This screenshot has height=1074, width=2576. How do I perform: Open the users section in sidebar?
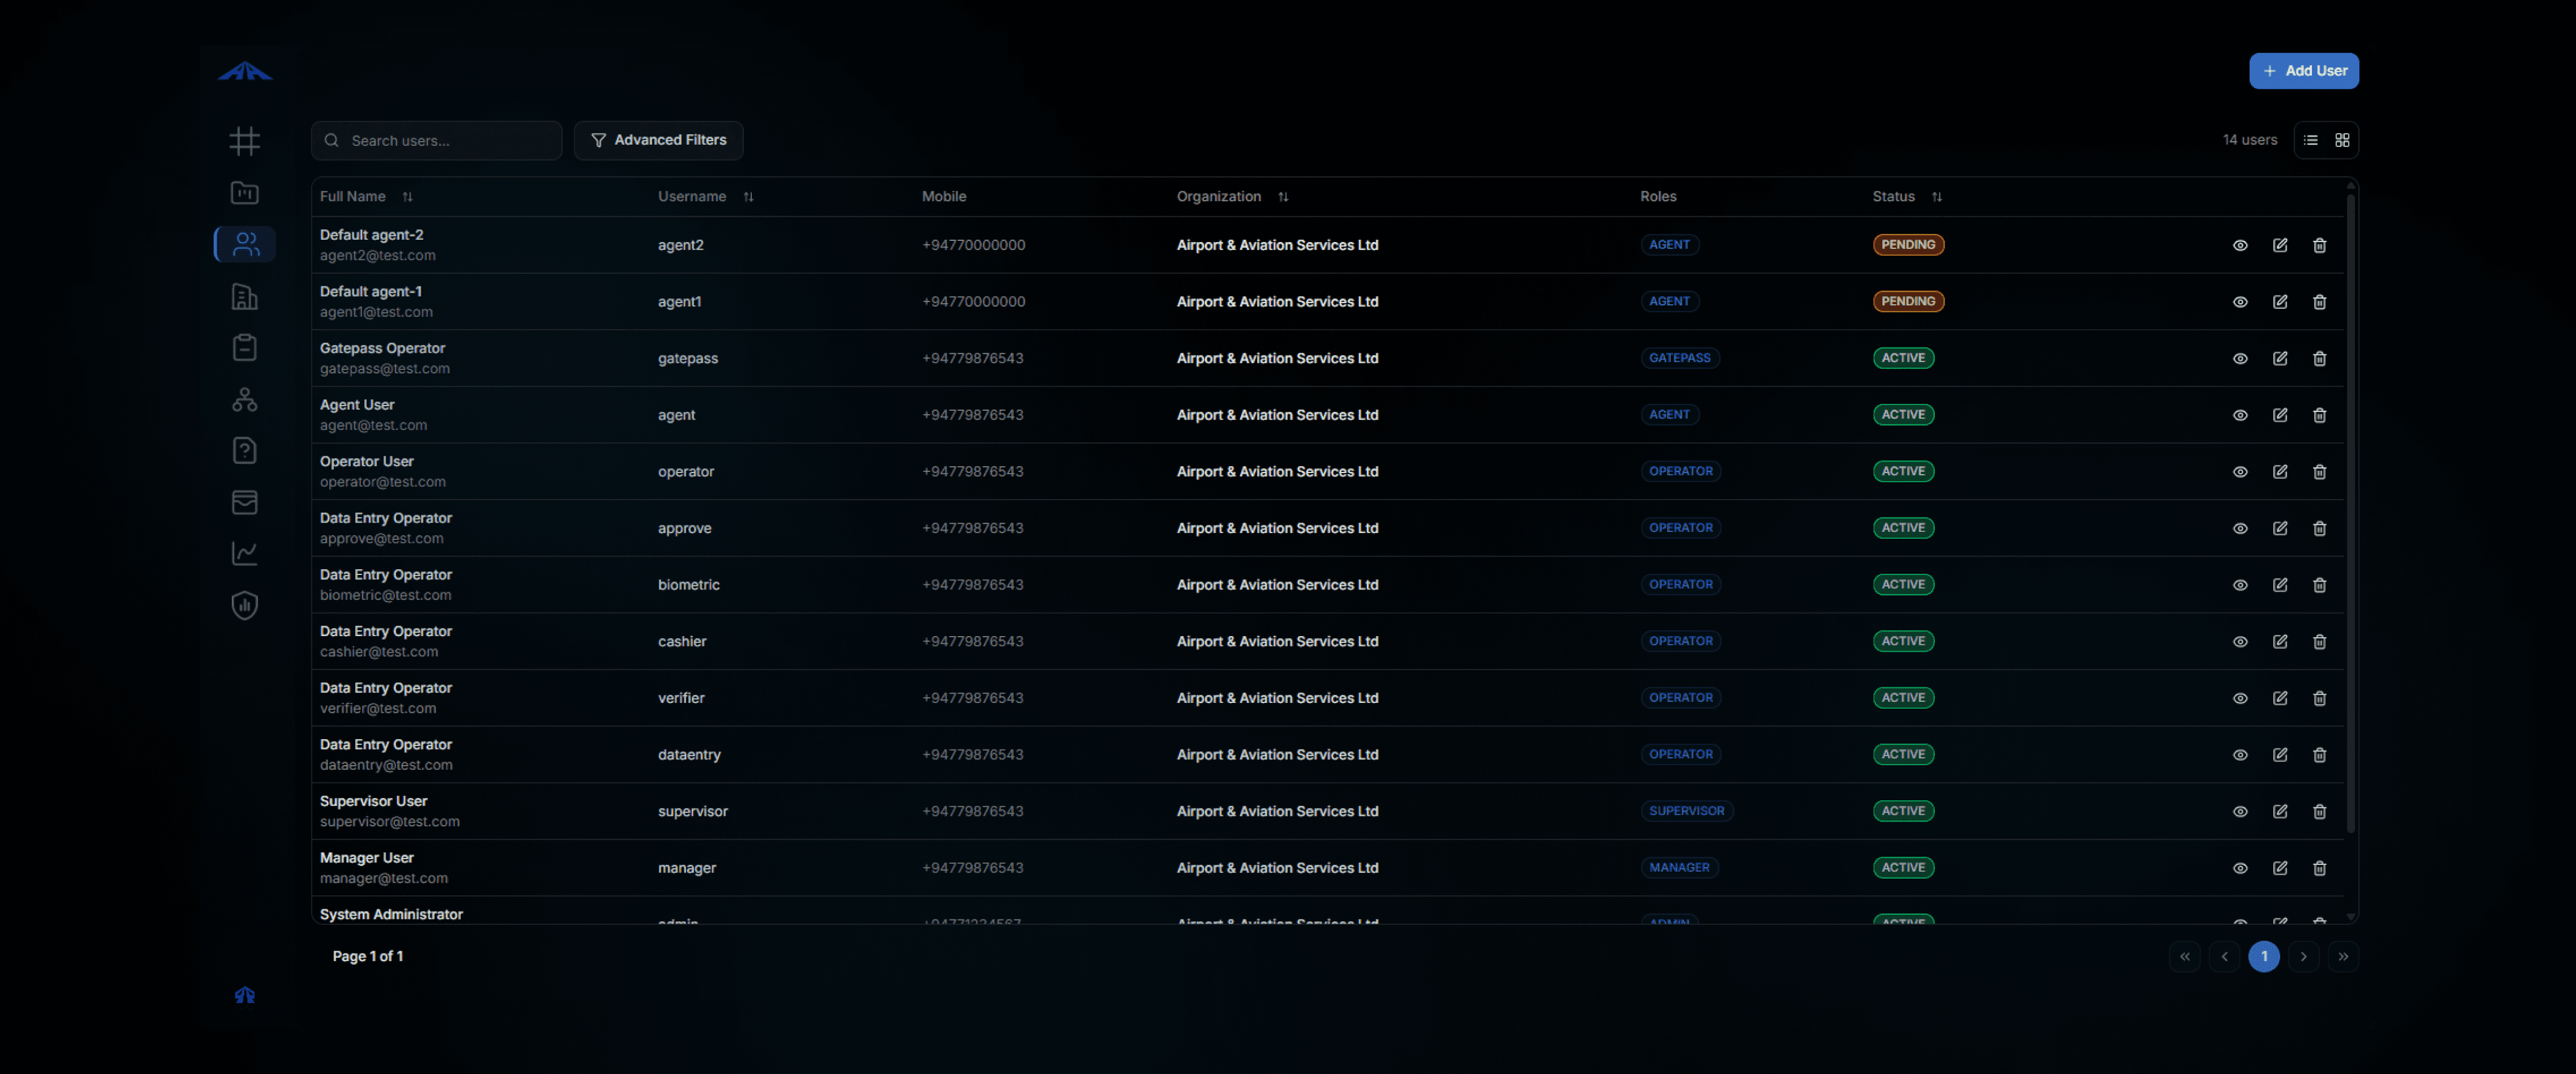pos(245,244)
